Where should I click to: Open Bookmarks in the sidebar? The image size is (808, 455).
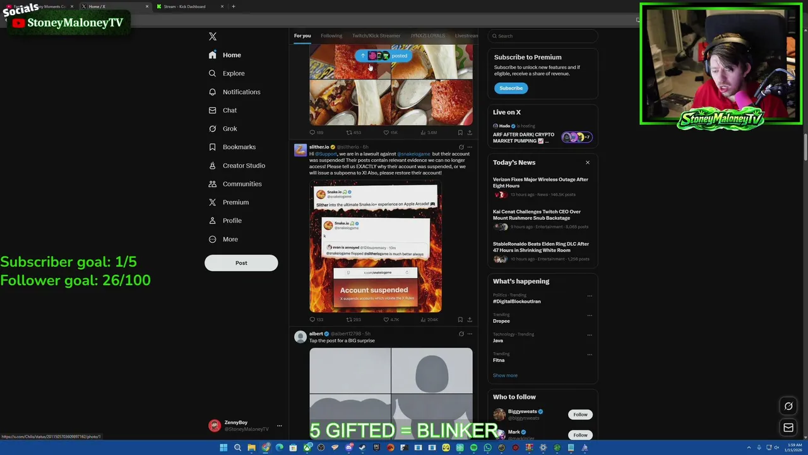pyautogui.click(x=232, y=147)
